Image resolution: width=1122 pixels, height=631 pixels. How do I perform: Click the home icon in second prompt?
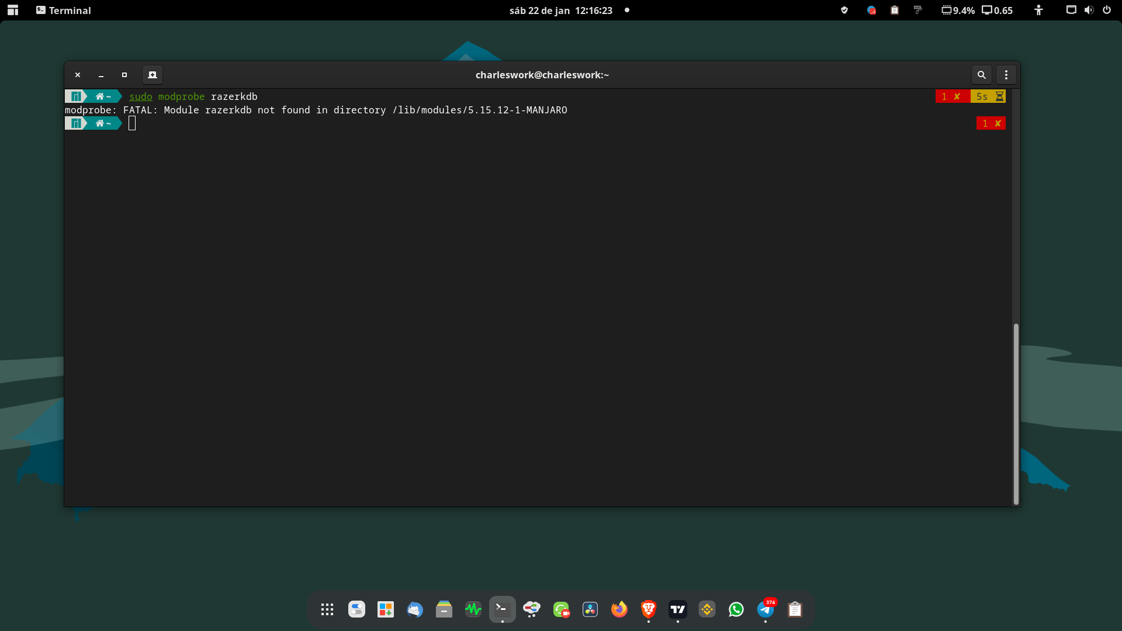tap(100, 123)
